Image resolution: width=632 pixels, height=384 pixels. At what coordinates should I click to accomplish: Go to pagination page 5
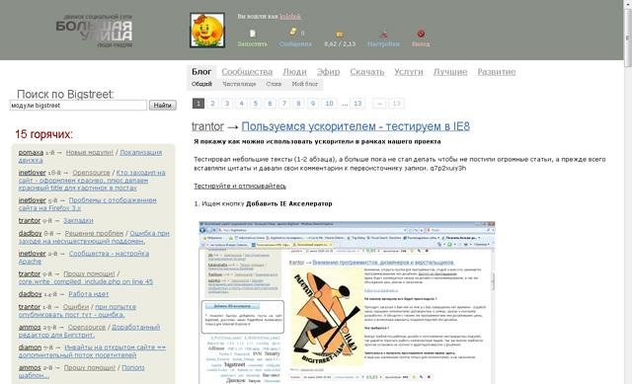(x=256, y=104)
